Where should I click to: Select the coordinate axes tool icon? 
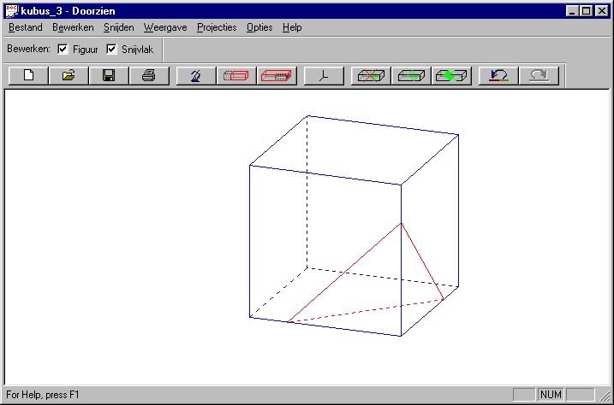click(x=324, y=75)
